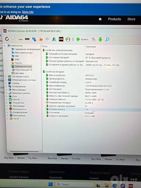Viewport: 141px width, 188px height.
Task: Click the Значение column header
Action: (x=91, y=47)
